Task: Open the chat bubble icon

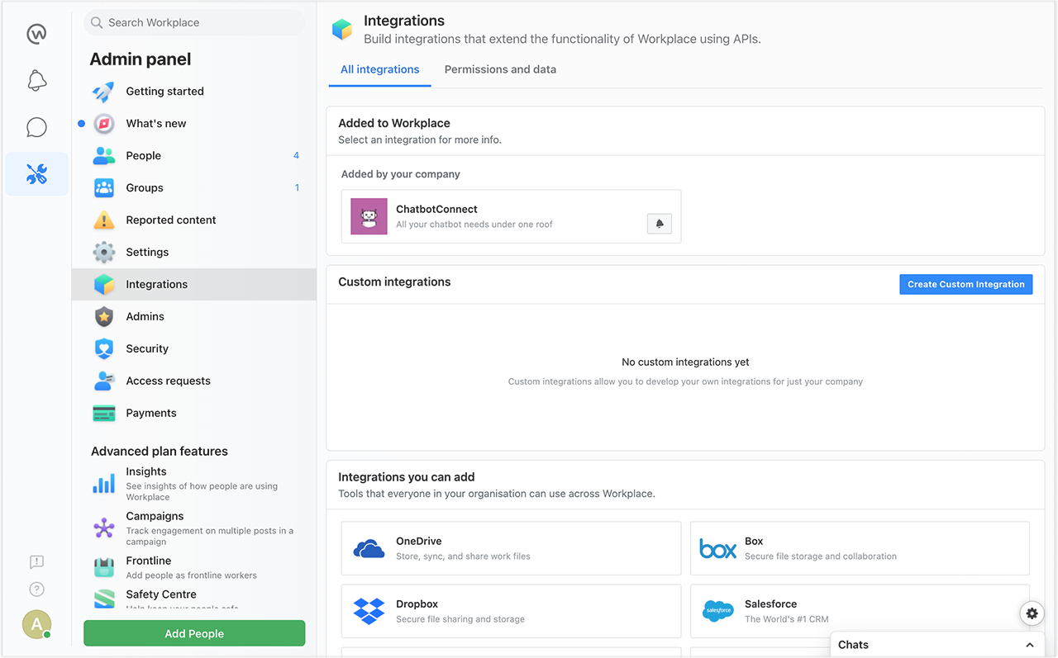Action: tap(36, 127)
